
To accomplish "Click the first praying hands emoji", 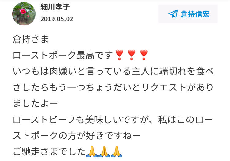I will 92,151.
